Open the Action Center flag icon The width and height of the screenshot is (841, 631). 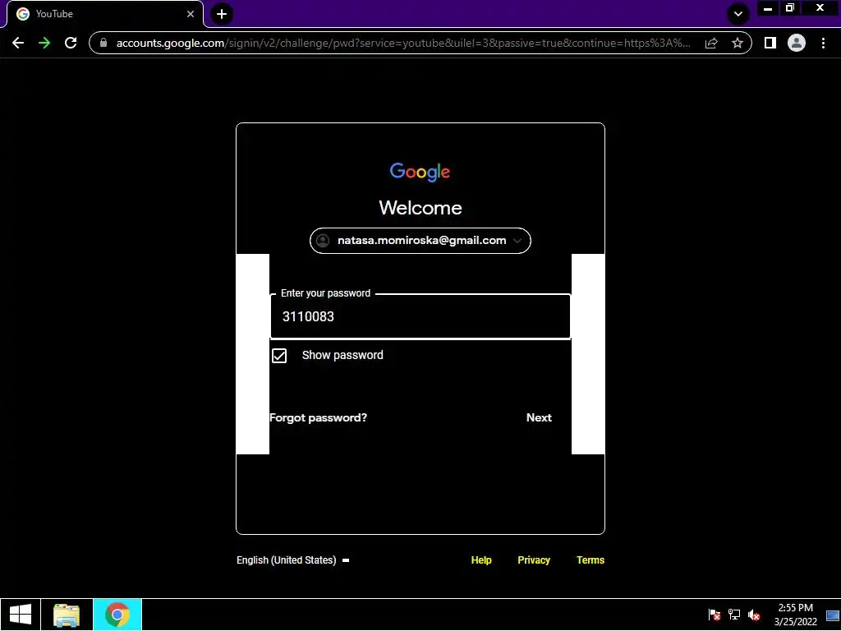(714, 615)
